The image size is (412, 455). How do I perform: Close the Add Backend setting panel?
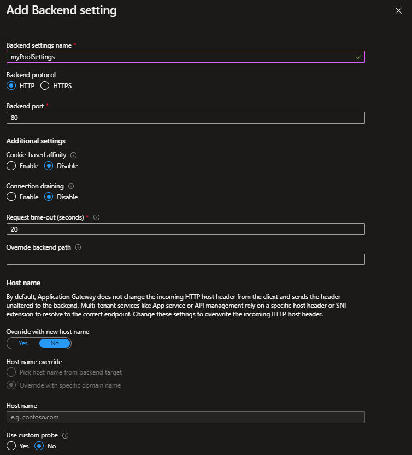coord(398,10)
